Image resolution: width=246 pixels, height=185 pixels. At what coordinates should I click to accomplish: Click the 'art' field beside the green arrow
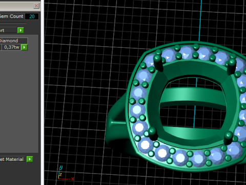tap(8, 30)
